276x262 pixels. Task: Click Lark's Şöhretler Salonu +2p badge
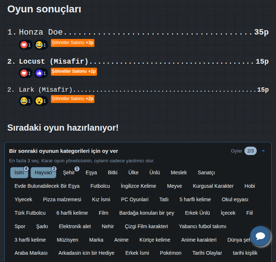coord(73,99)
